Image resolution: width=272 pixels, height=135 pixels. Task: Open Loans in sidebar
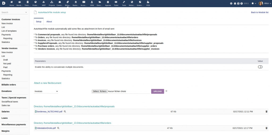[x=5, y=118]
